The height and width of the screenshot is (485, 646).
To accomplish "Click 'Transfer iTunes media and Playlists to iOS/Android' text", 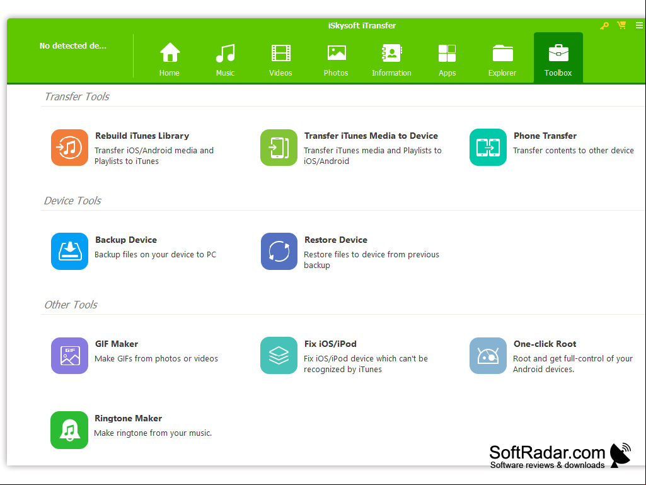I will tap(373, 156).
